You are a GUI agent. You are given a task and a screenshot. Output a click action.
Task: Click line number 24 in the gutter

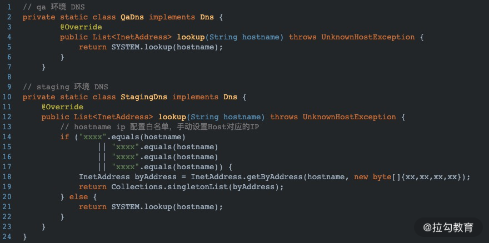point(7,237)
